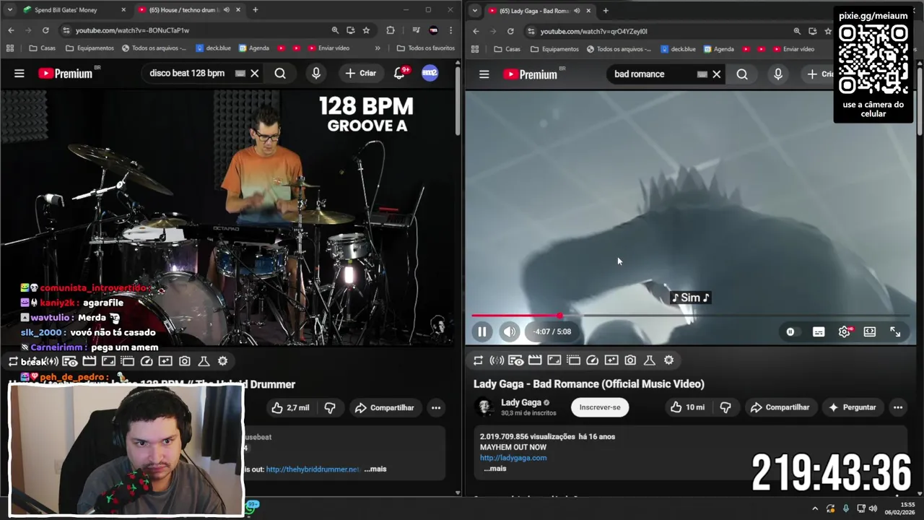This screenshot has width=924, height=520.
Task: Open deck.blue bookmark in right window
Action: [x=677, y=48]
